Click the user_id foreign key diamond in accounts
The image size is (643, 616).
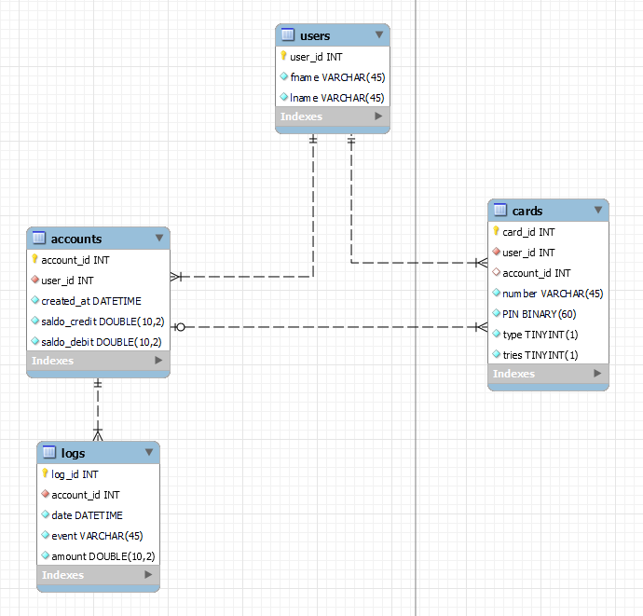coord(34,280)
